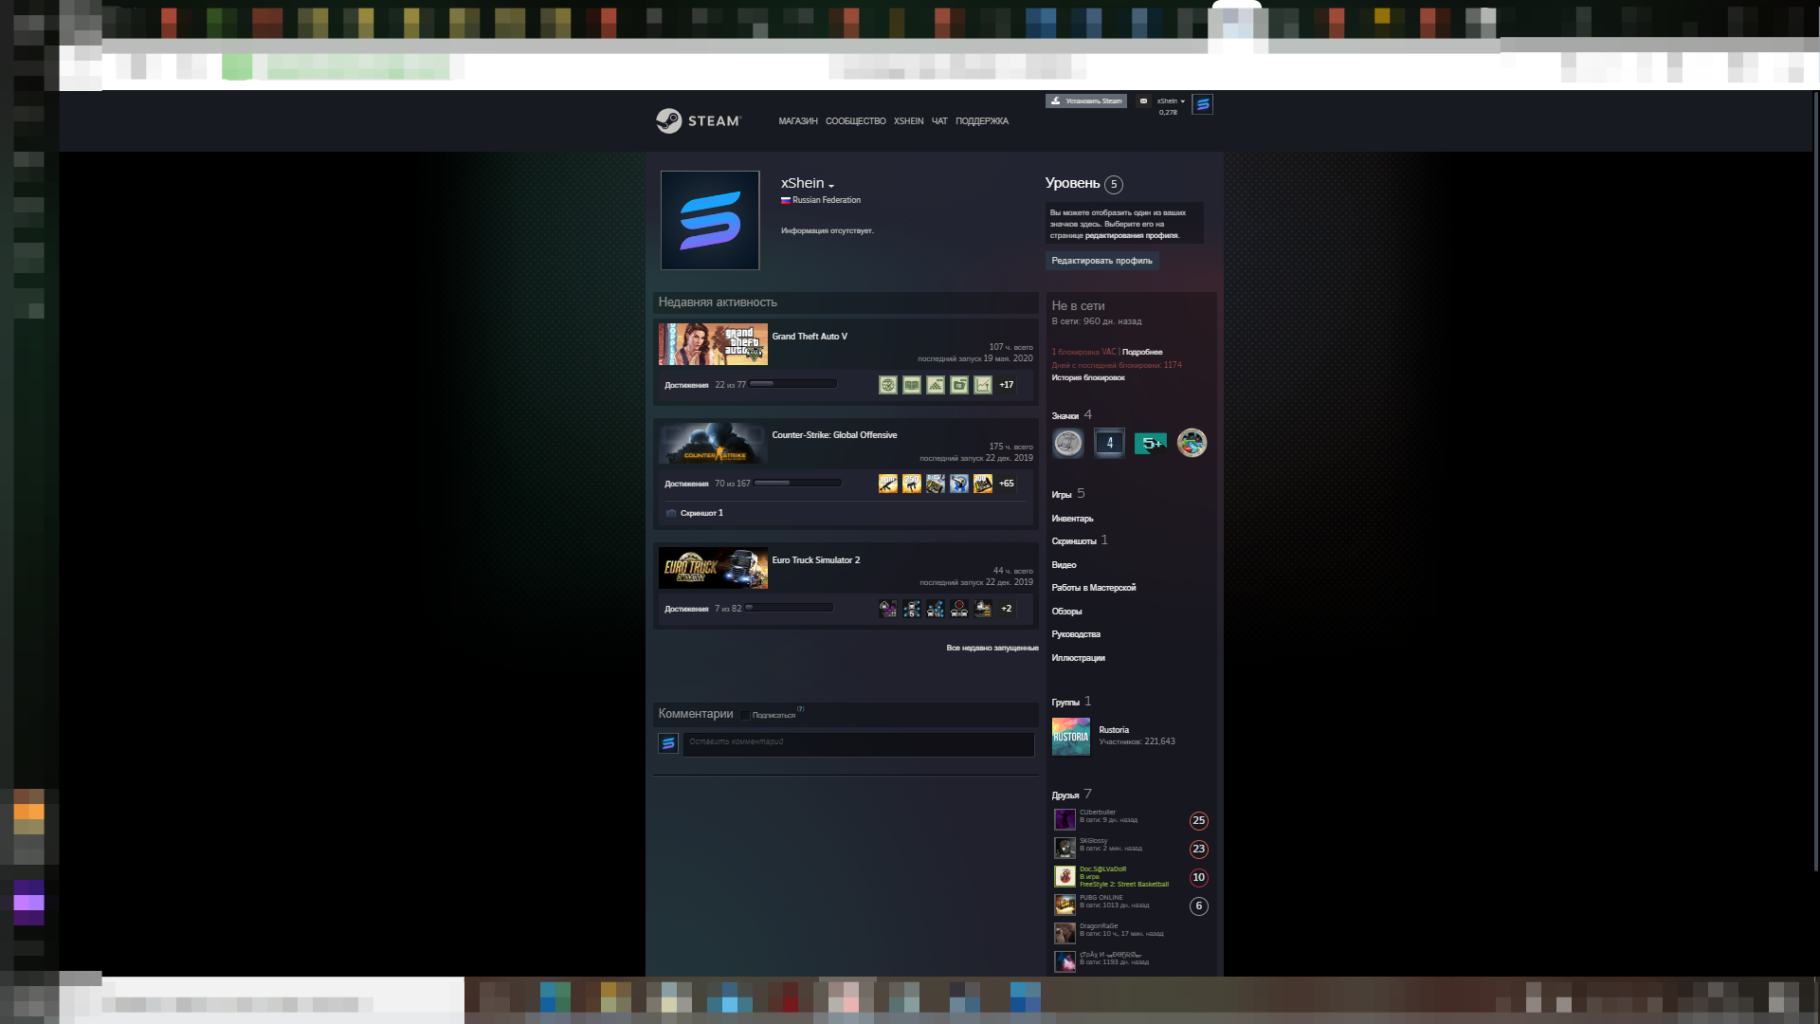Tick the Подписаться comments checkbox
1820x1024 pixels.
pos(746,715)
